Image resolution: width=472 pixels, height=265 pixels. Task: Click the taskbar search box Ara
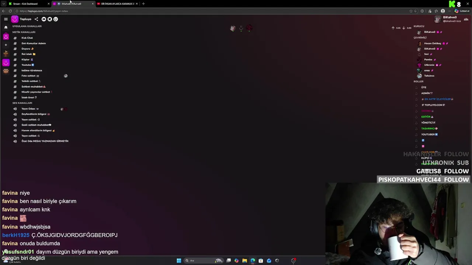204,261
